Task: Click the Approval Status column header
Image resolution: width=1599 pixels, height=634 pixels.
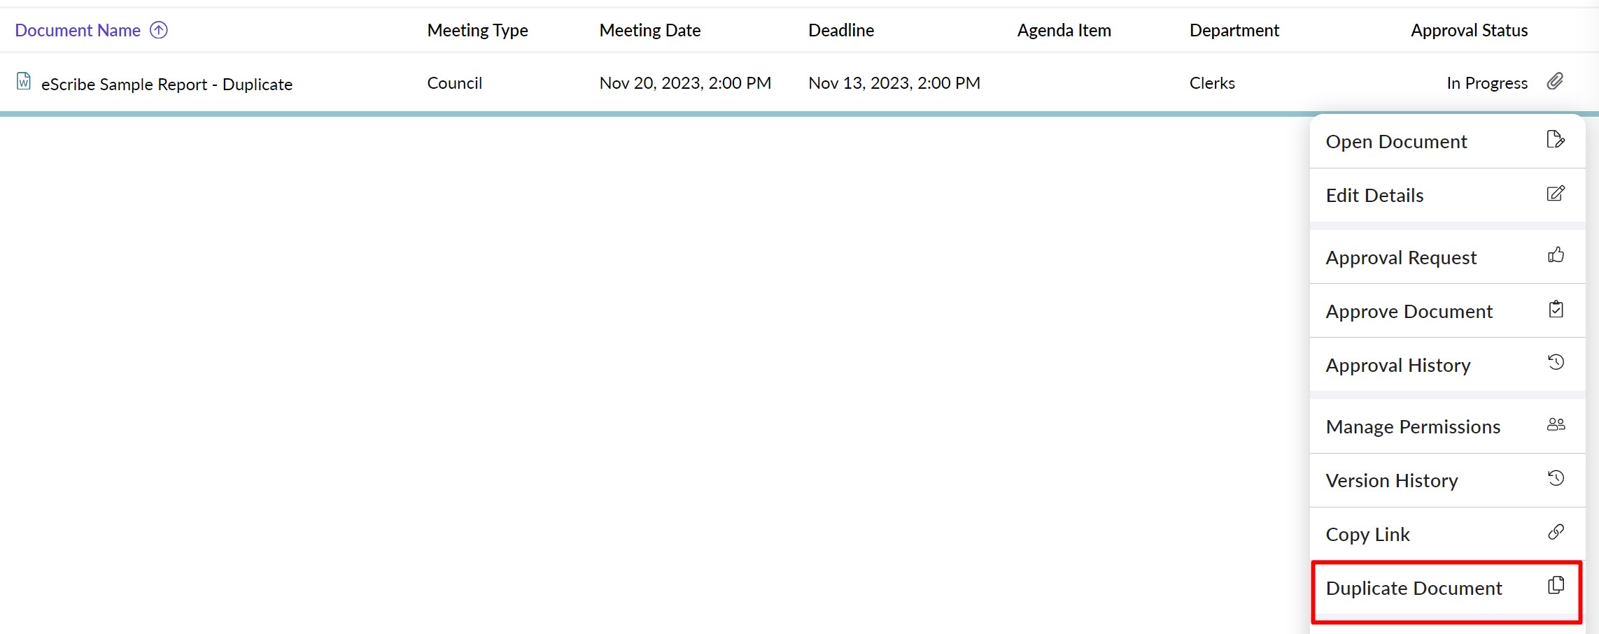Action: point(1468,30)
